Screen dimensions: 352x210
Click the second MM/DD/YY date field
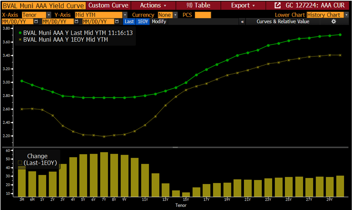click(x=58, y=22)
